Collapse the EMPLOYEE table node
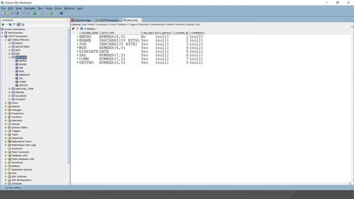This screenshot has height=199, width=354. click(9, 57)
